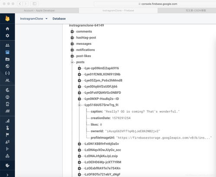
Task: Open Authentication users icon in sidebar
Action: coord(7,45)
